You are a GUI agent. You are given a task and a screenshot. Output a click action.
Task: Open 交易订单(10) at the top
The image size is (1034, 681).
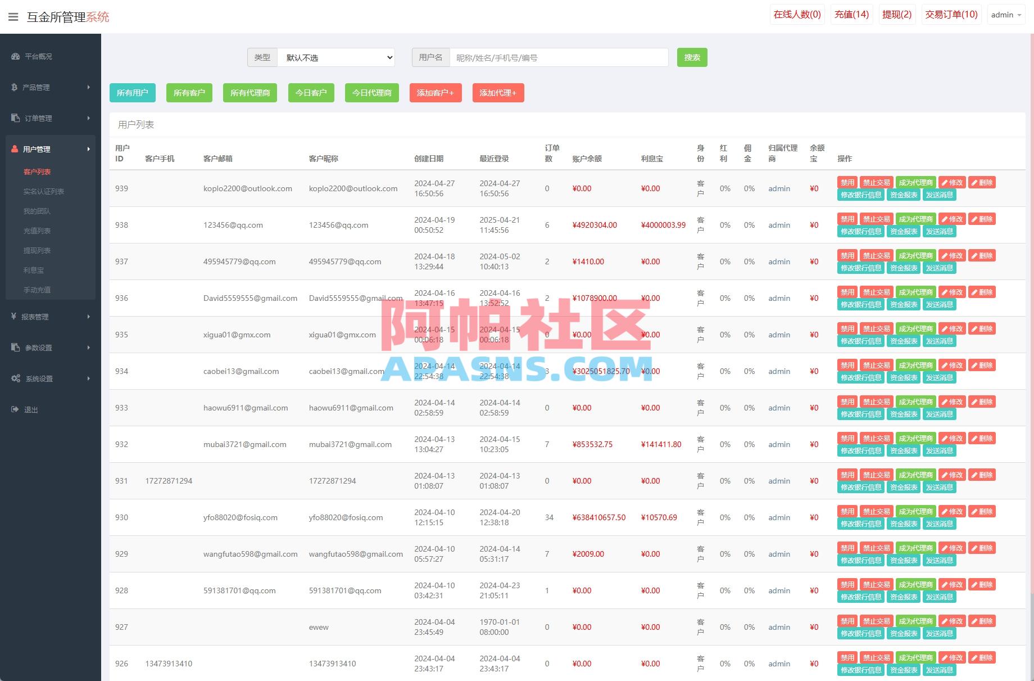pos(951,14)
